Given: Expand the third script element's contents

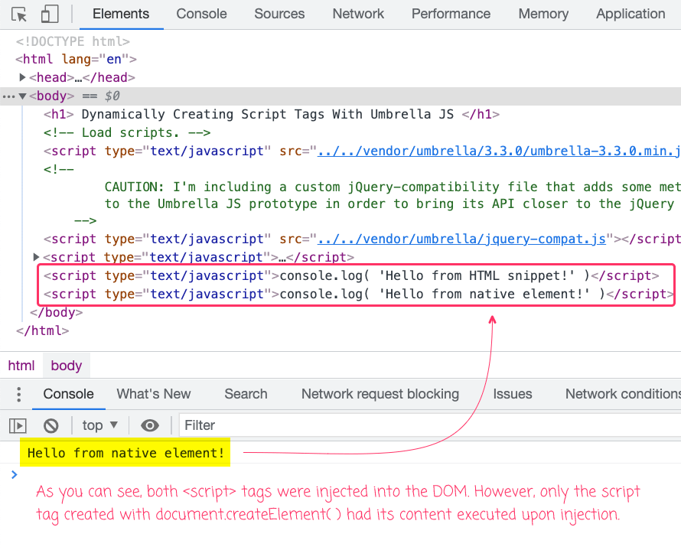Looking at the screenshot, I should pyautogui.click(x=35, y=257).
